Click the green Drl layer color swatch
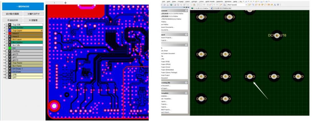312x121 pixels. pos(10,48)
